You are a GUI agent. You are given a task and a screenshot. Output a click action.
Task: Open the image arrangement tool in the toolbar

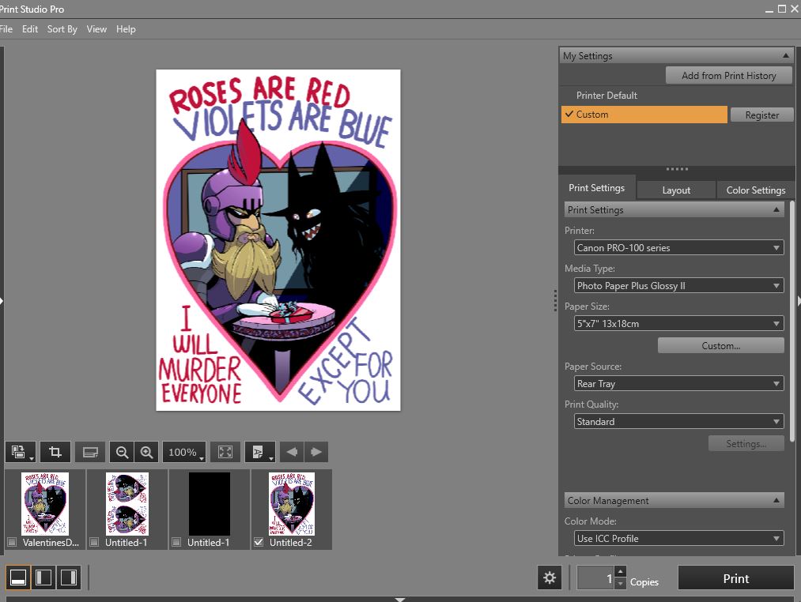pos(21,452)
